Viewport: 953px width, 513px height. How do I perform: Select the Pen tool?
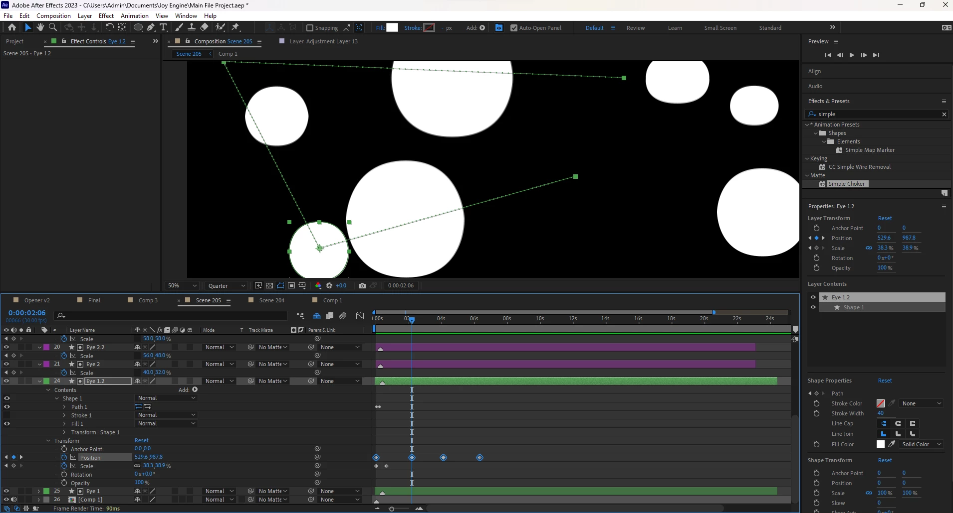[x=151, y=27]
